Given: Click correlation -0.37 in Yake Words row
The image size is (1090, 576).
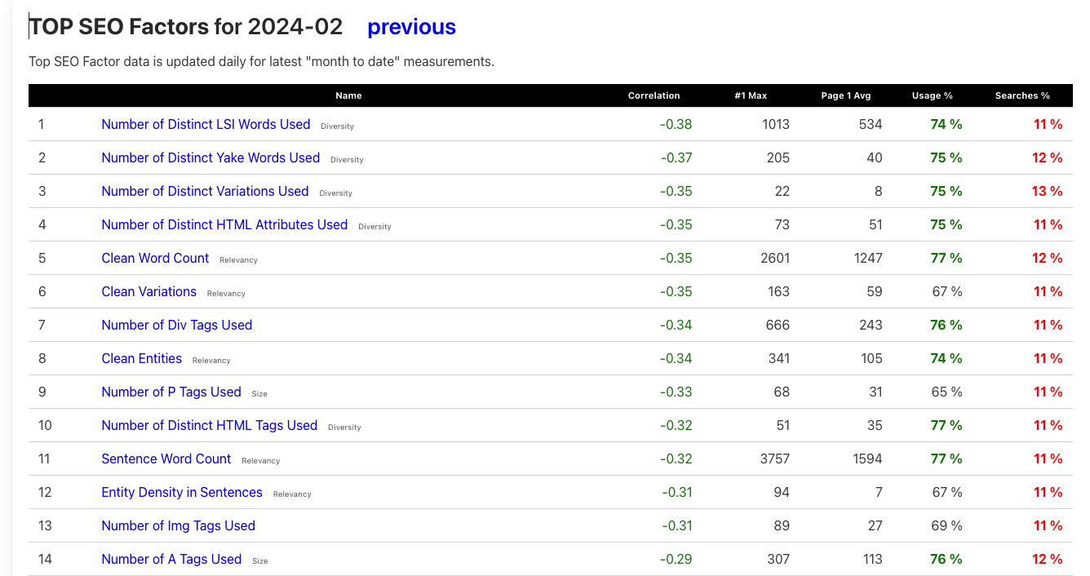Looking at the screenshot, I should (x=676, y=157).
